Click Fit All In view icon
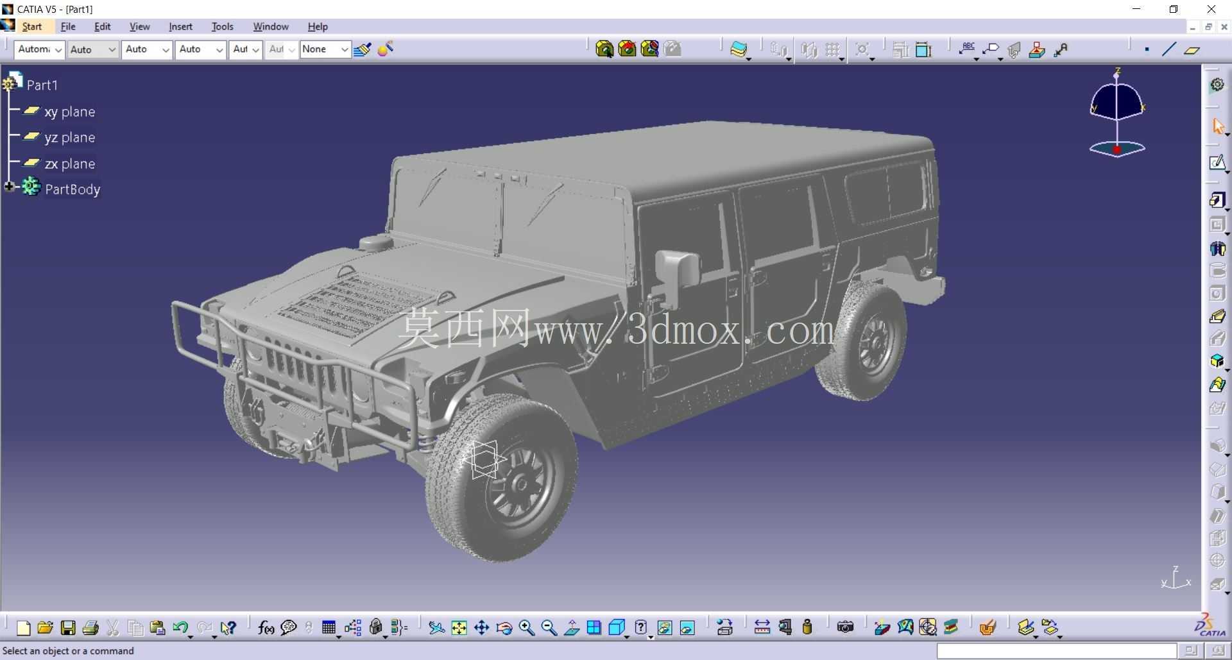Viewport: 1232px width, 660px height. [459, 627]
